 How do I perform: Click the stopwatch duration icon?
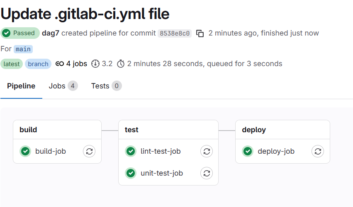click(x=121, y=64)
